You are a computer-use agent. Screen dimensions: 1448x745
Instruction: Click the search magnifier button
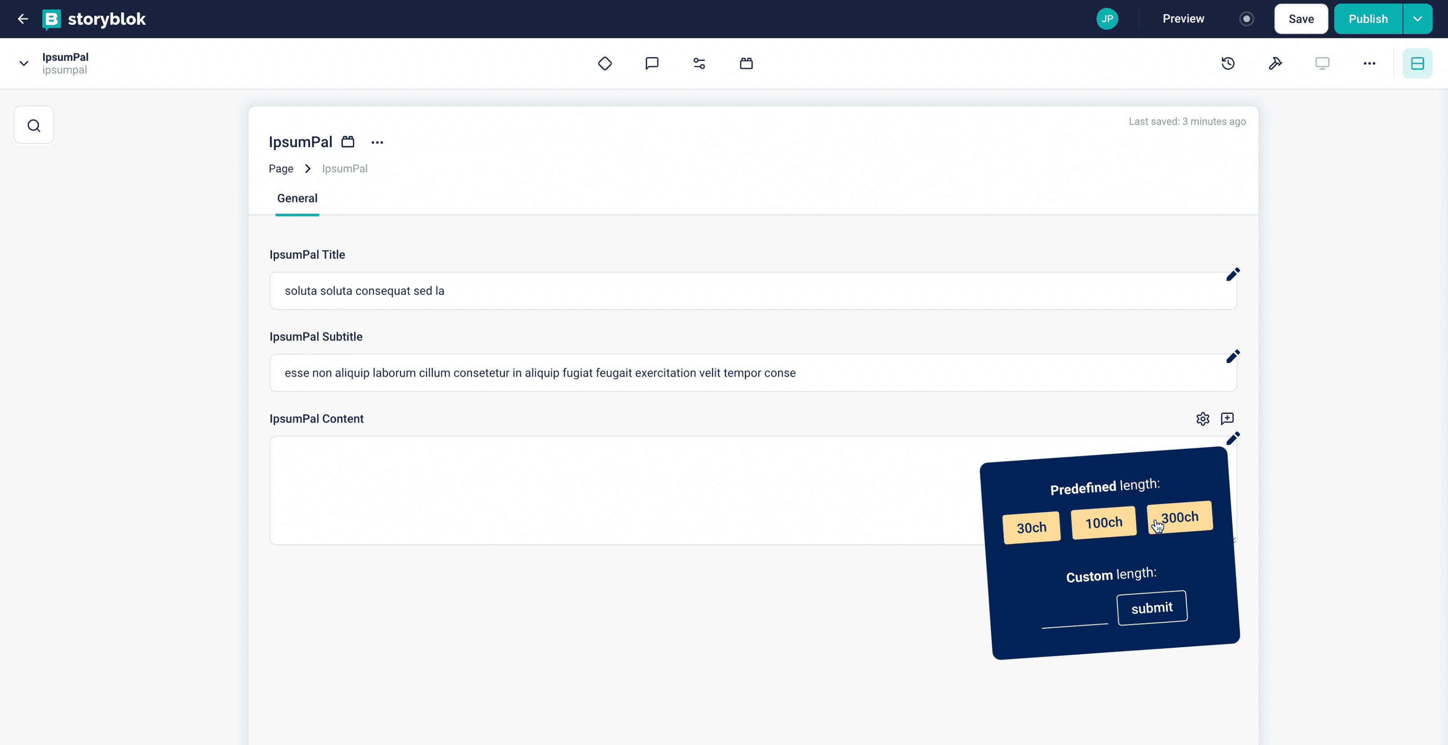coord(34,125)
